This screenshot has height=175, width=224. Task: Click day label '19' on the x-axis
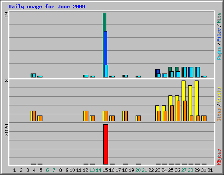131,170
